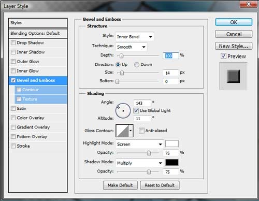This screenshot has width=259, height=201.
Task: Click the Angle field showing 143
Action: (142, 103)
